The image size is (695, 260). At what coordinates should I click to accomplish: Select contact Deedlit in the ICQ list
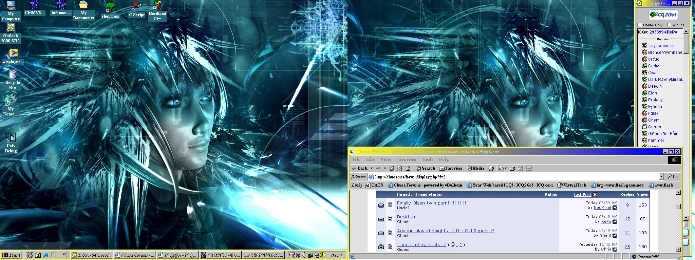pos(655,86)
